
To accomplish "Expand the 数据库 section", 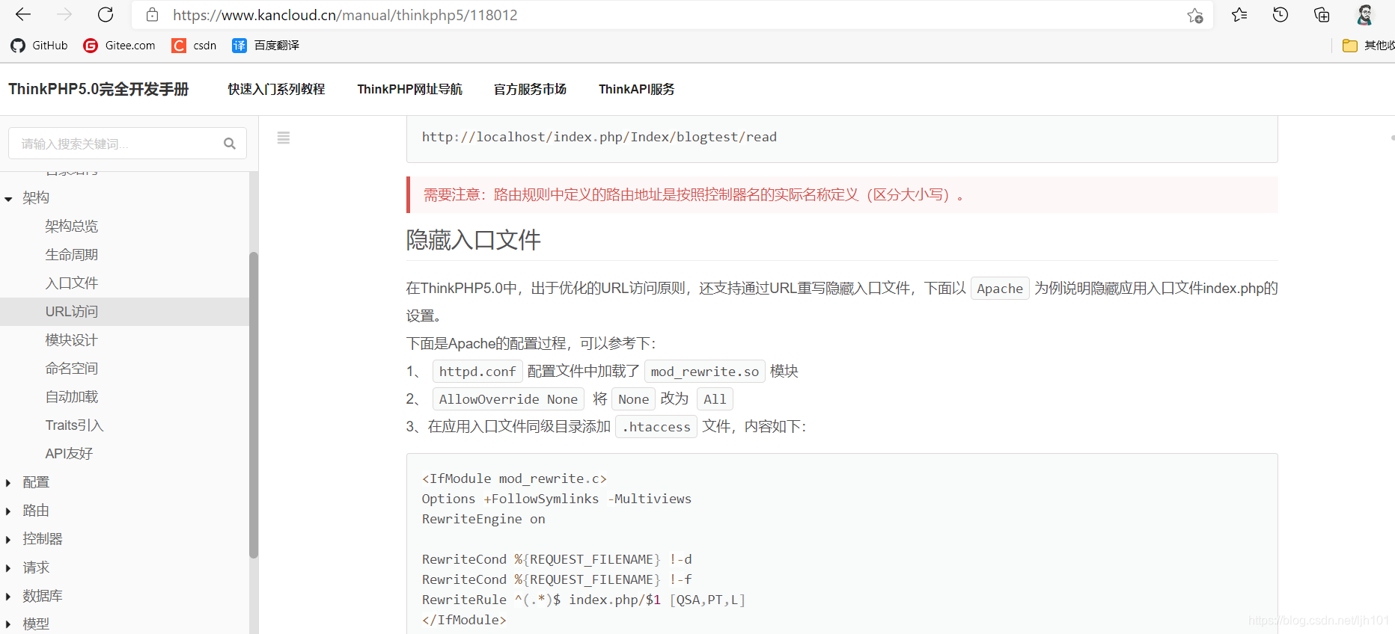I will pos(8,597).
